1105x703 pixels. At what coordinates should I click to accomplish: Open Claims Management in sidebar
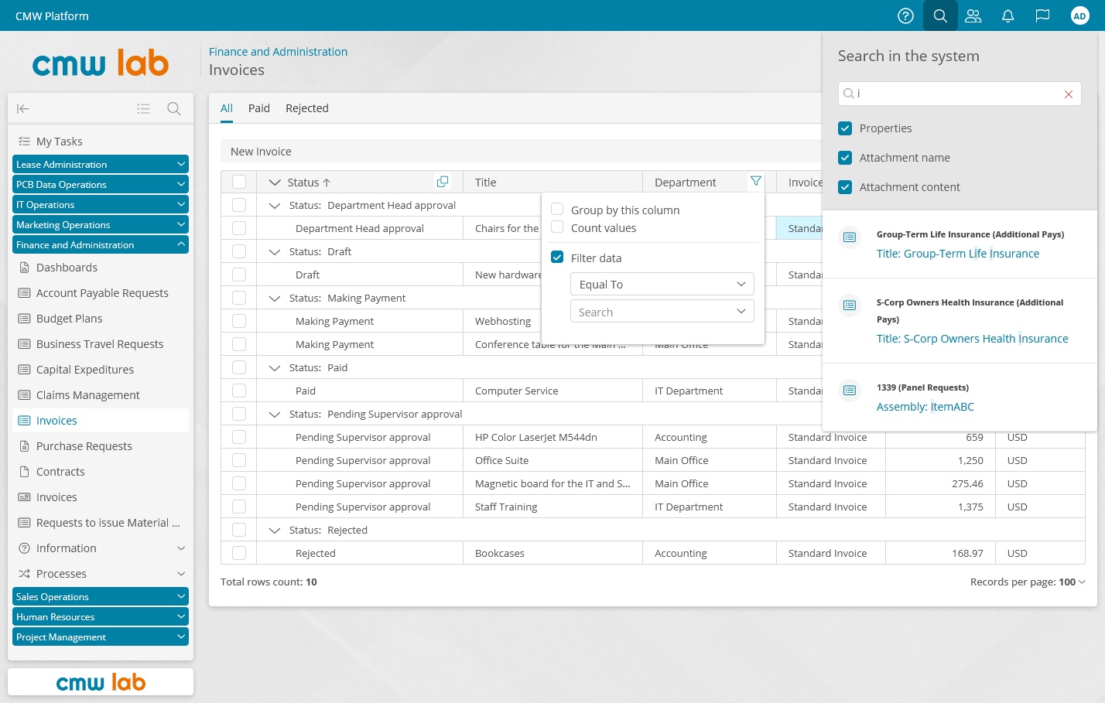[101, 395]
